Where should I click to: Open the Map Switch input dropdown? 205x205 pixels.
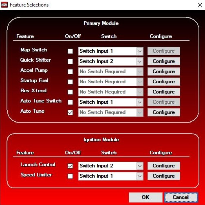[111, 51]
